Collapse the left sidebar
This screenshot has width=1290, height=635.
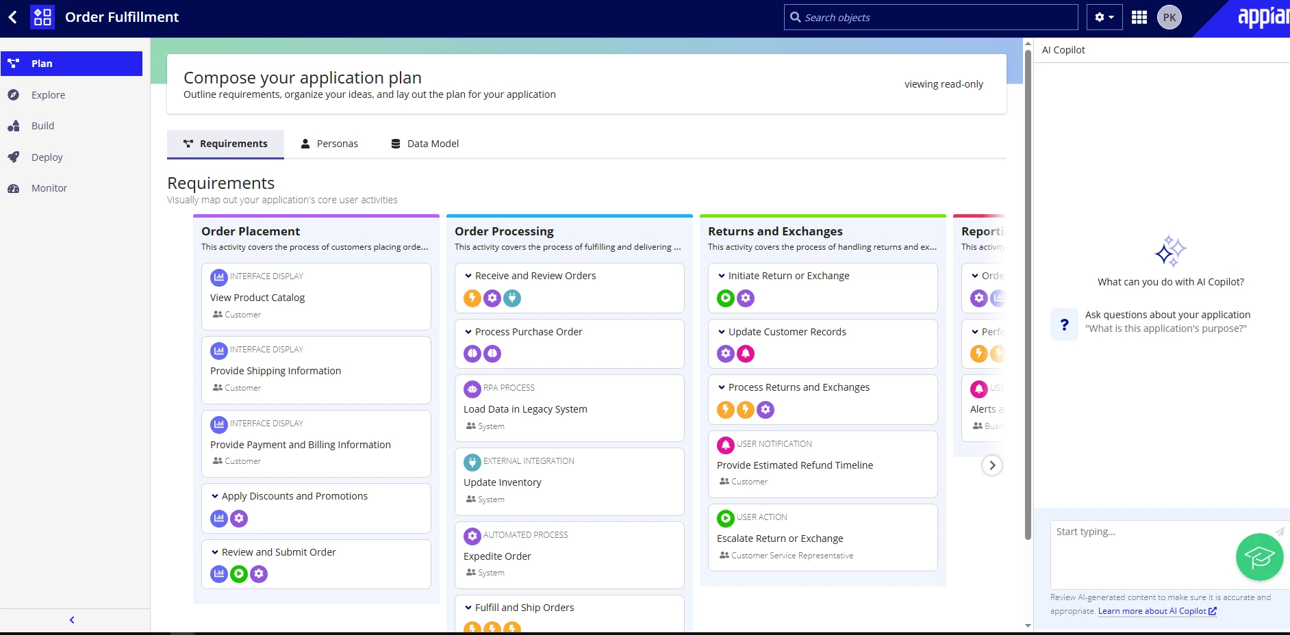pos(72,620)
